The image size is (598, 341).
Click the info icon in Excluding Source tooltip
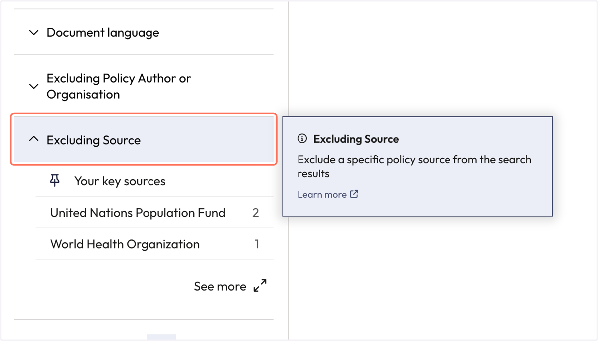coord(302,139)
